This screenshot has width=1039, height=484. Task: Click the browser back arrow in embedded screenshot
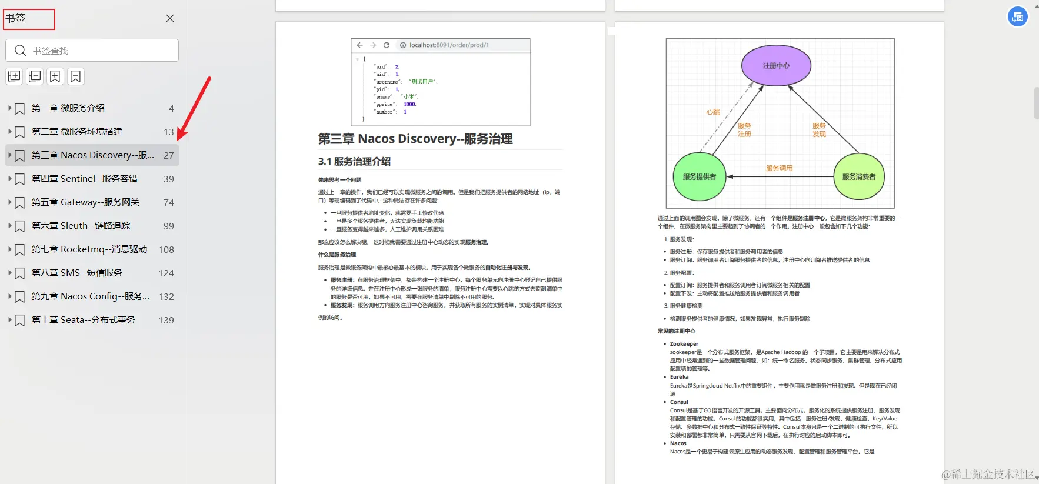(x=359, y=45)
